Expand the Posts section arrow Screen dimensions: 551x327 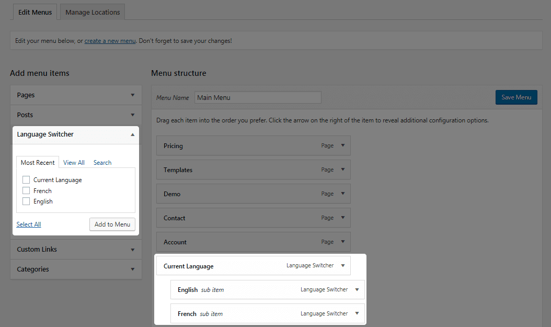coord(133,115)
